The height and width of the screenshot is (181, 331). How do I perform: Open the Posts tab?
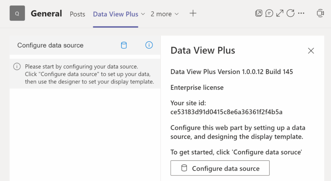(x=77, y=14)
